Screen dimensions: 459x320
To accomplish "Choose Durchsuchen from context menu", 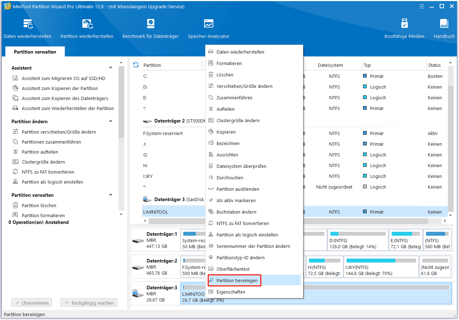I will pos(254,177).
